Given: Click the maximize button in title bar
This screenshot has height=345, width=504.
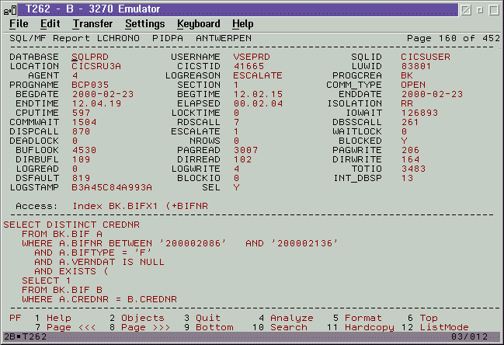Looking at the screenshot, I should click(492, 9).
